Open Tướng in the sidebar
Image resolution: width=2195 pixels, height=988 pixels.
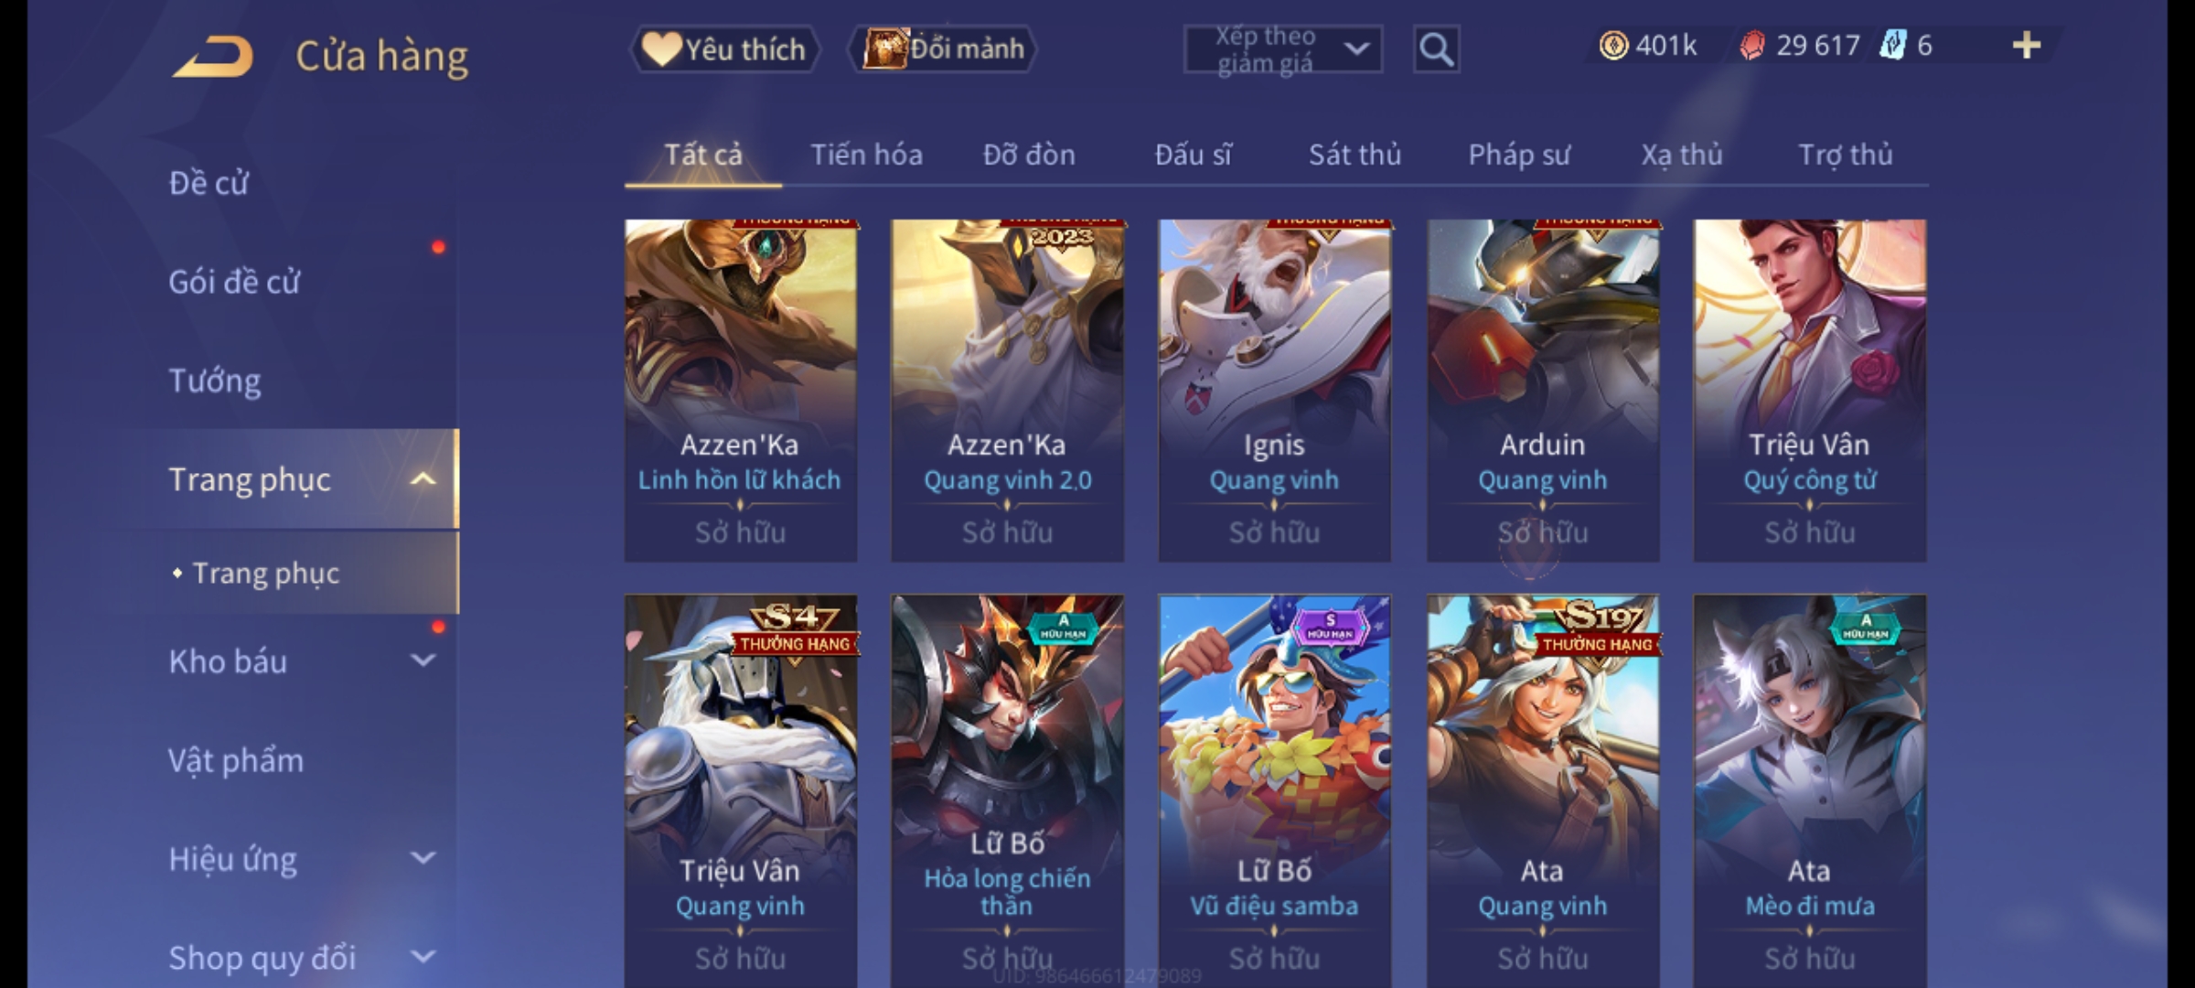pos(215,381)
